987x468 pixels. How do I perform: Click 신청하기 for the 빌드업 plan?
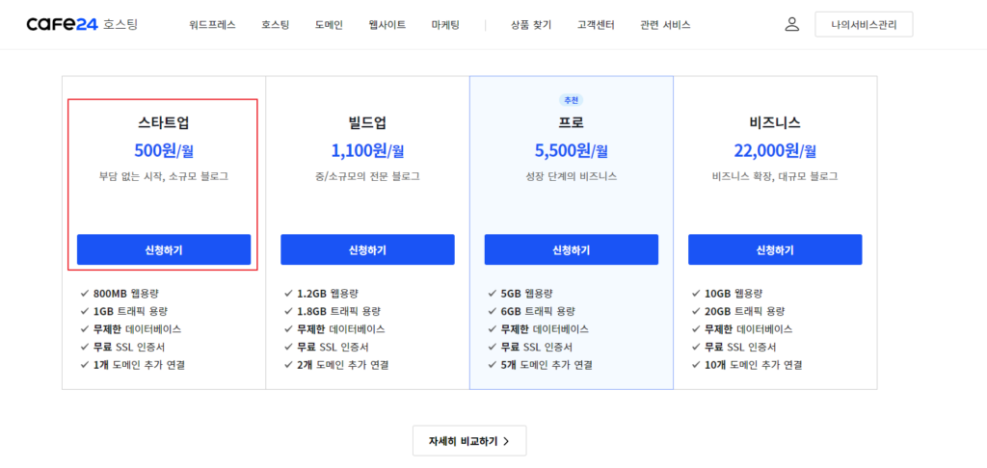(367, 249)
